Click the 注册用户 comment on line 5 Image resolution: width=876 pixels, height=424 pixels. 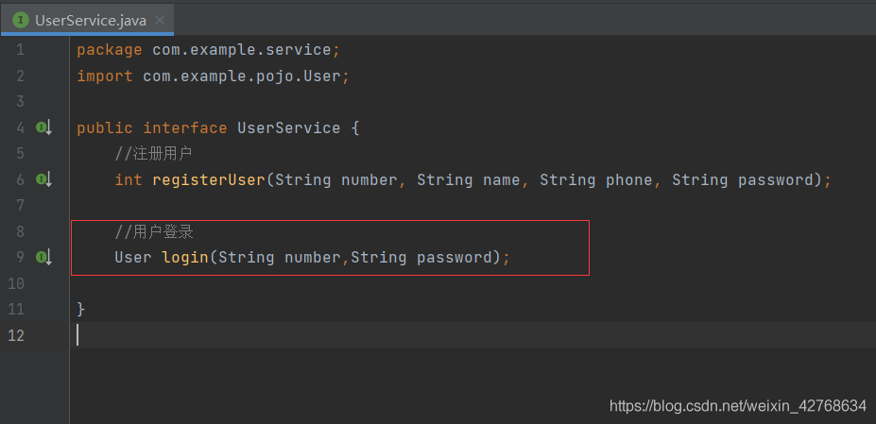click(x=153, y=153)
